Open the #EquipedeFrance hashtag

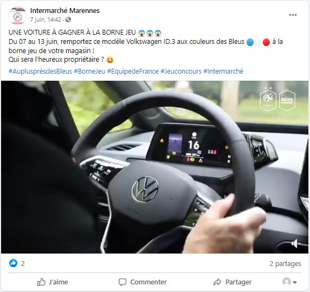(x=133, y=71)
